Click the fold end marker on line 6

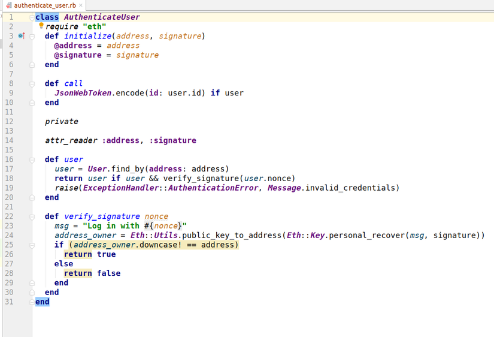pyautogui.click(x=32, y=65)
